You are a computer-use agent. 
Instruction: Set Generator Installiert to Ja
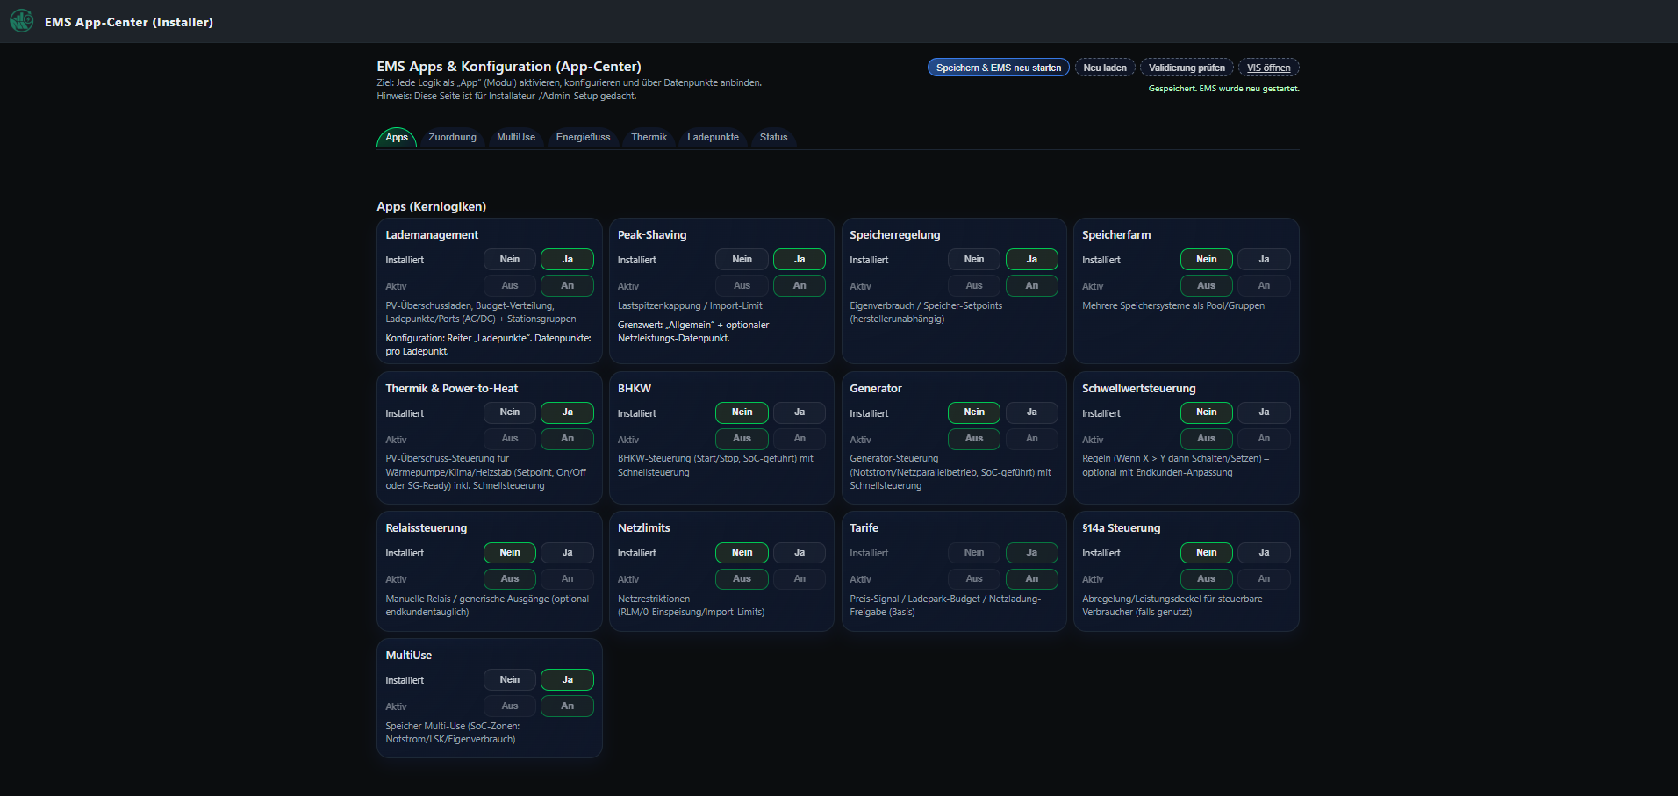(x=1031, y=412)
